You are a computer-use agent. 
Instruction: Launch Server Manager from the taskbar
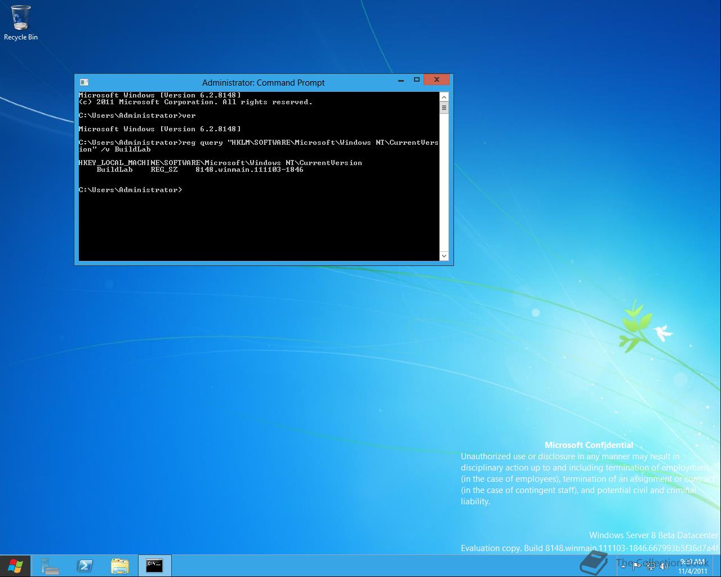[50, 566]
